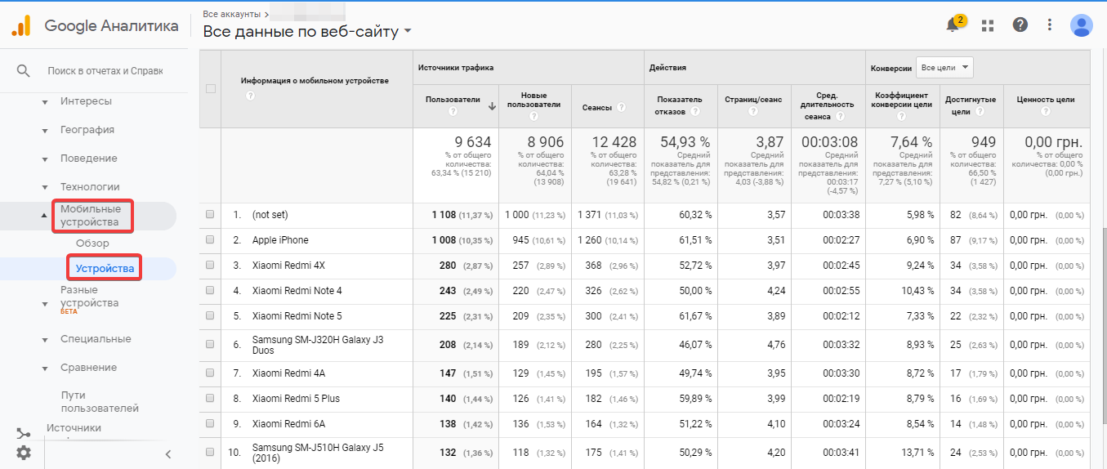Check the box for (not set) row
1107x469 pixels.
point(210,214)
